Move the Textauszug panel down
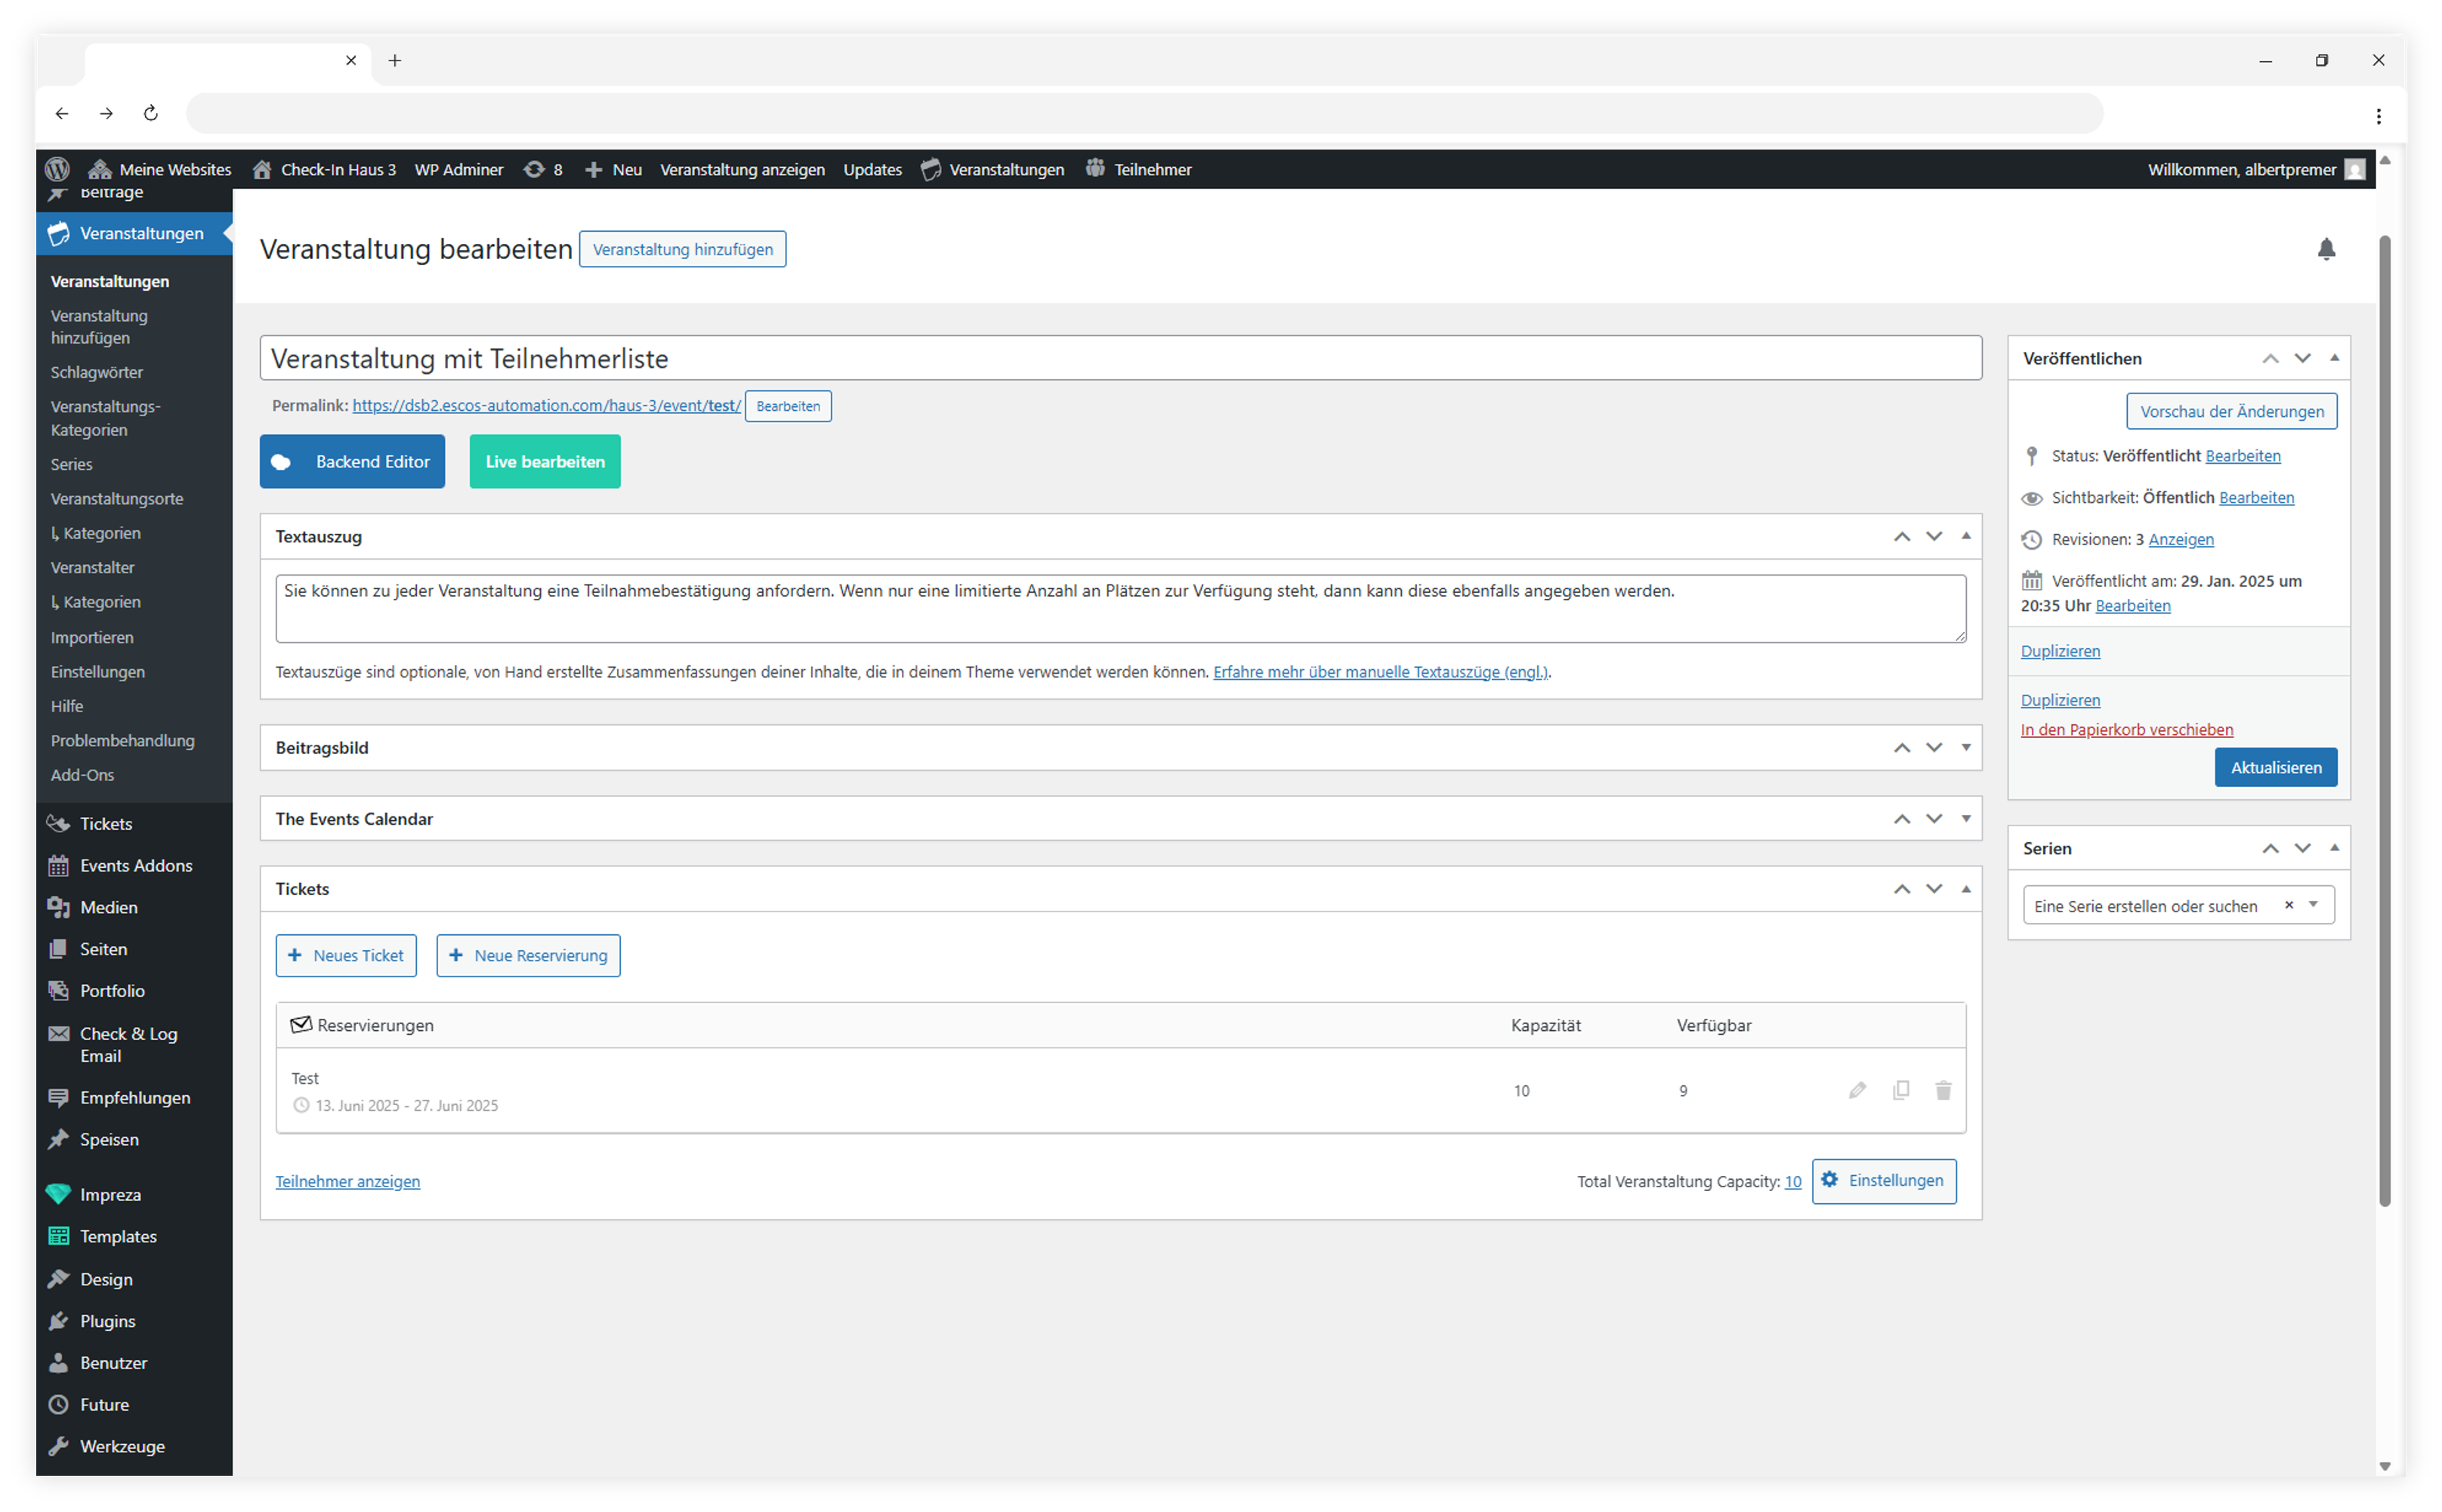 coord(1934,537)
